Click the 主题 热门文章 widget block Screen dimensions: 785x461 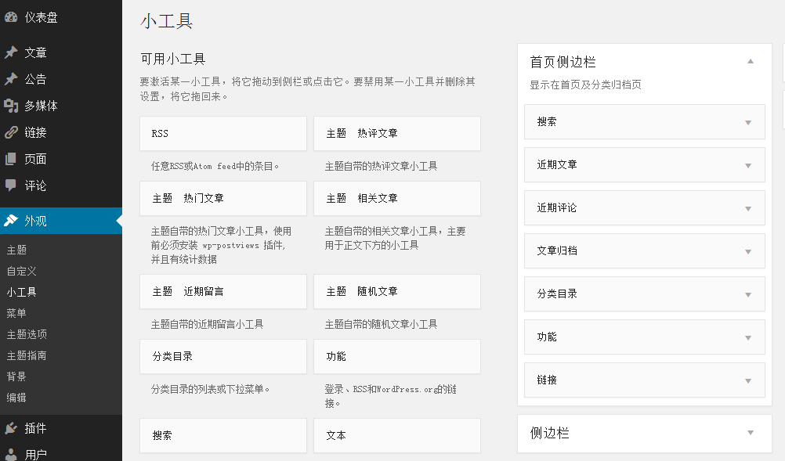[x=222, y=199]
